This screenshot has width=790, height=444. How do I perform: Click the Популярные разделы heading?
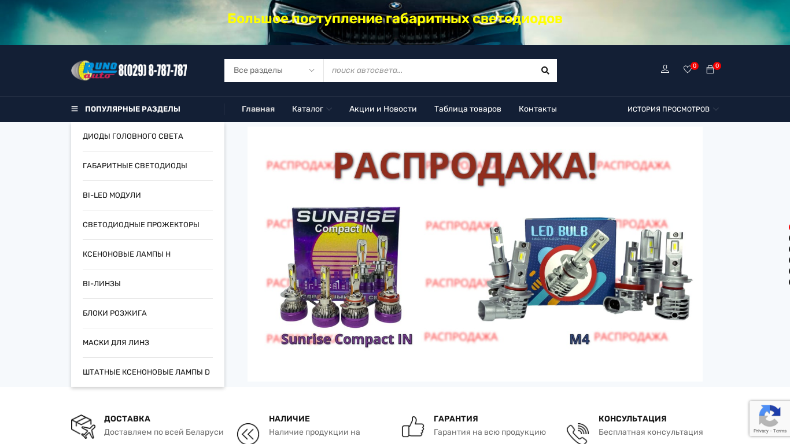coord(132,109)
